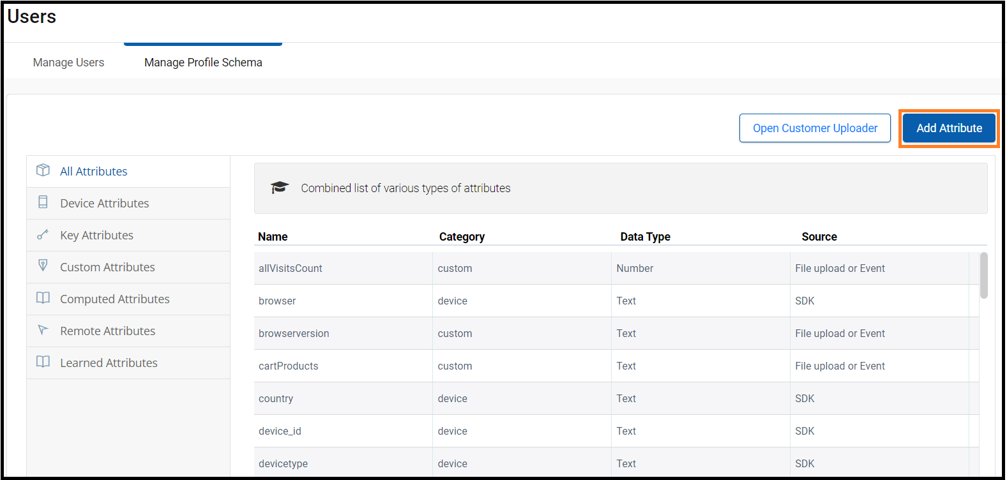This screenshot has height=480, width=1007.
Task: Select the browser attribute name
Action: [277, 301]
